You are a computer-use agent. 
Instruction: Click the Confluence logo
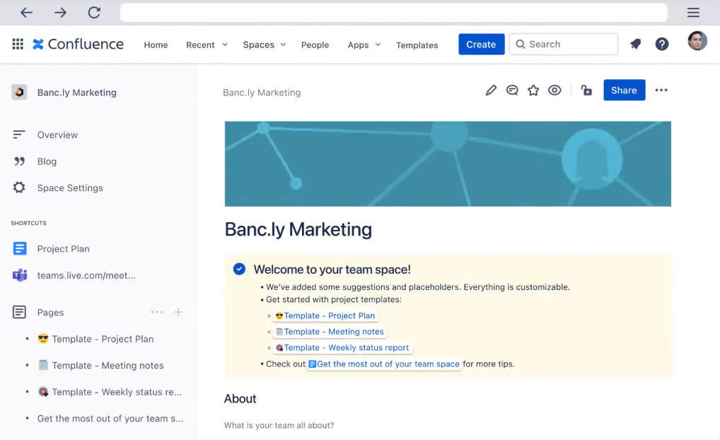[x=78, y=44]
